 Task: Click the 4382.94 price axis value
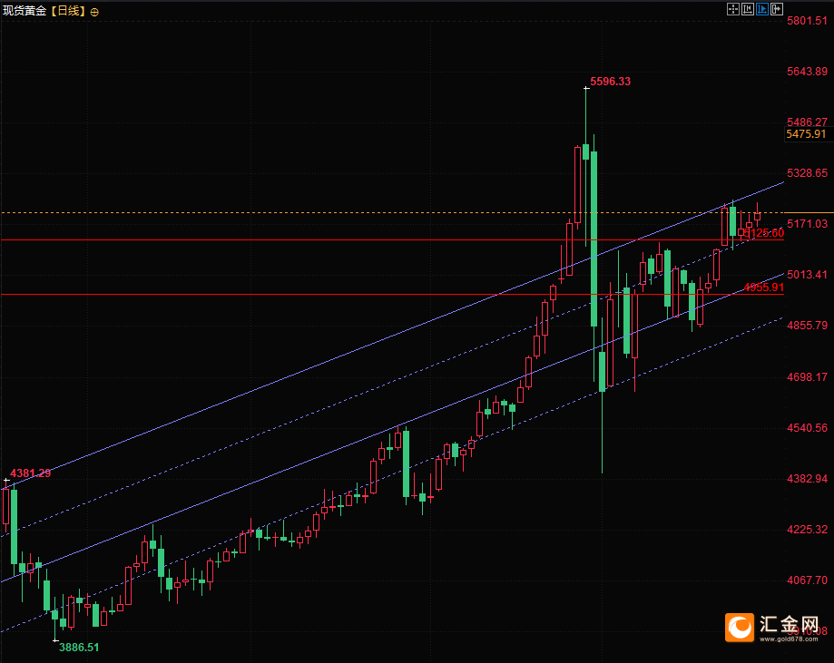pos(808,479)
